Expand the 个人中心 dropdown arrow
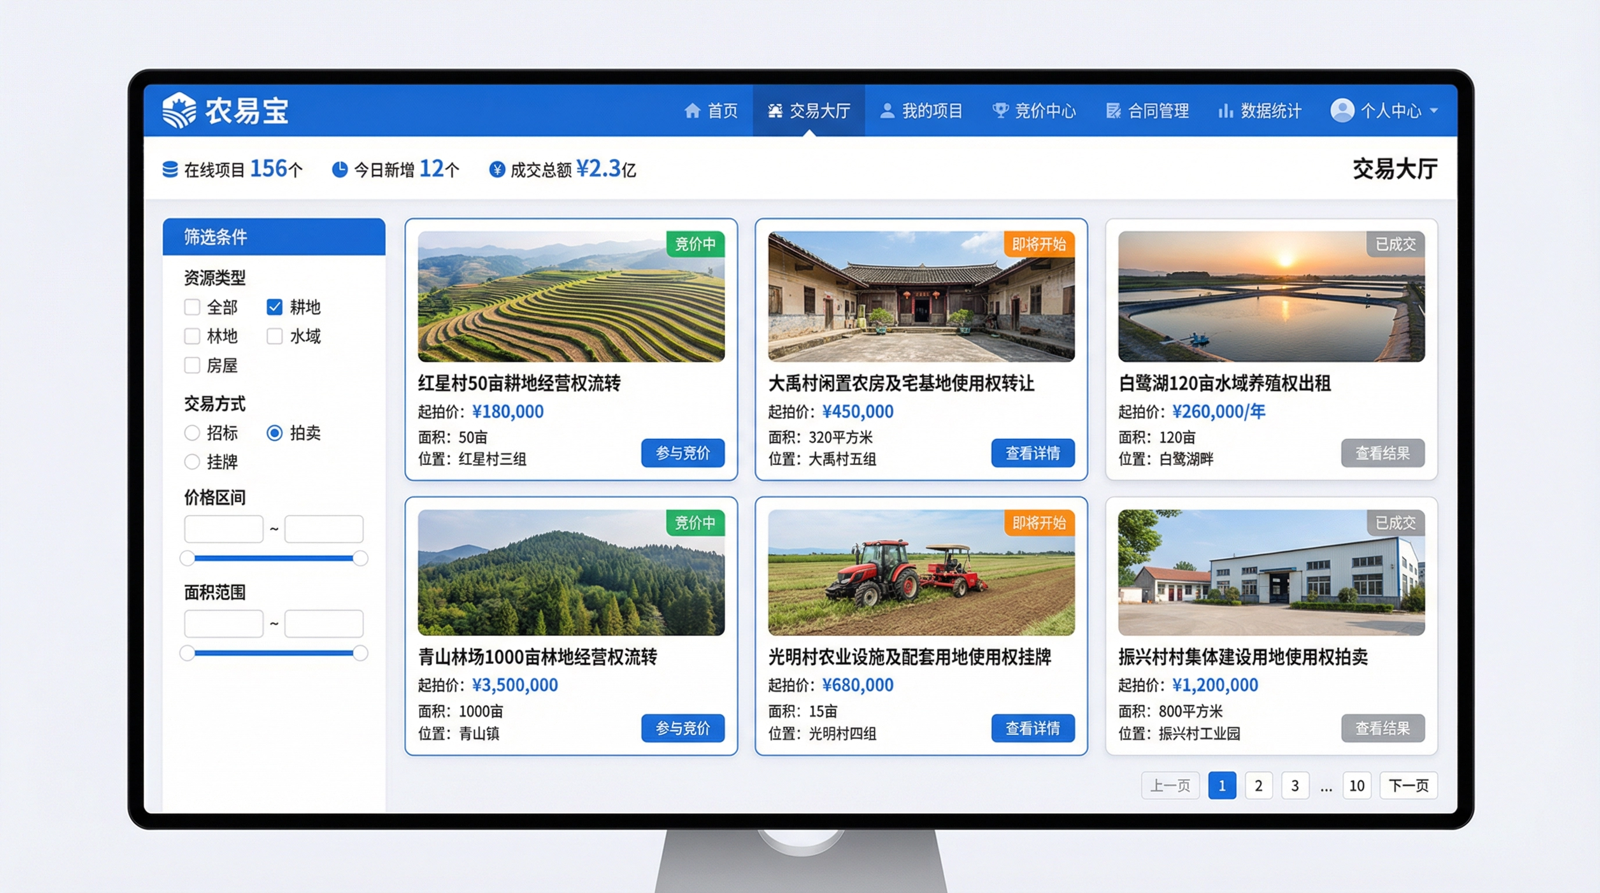Image resolution: width=1600 pixels, height=893 pixels. (1434, 110)
